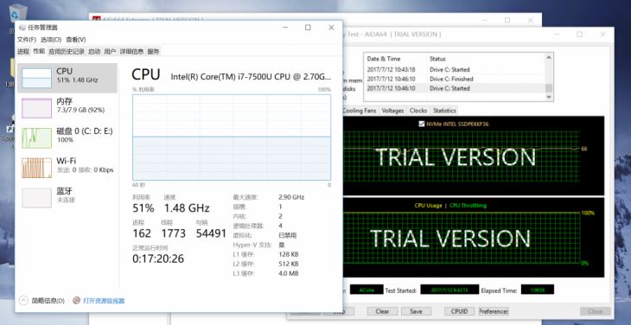Click the Task Manager title bar icon

[22, 28]
